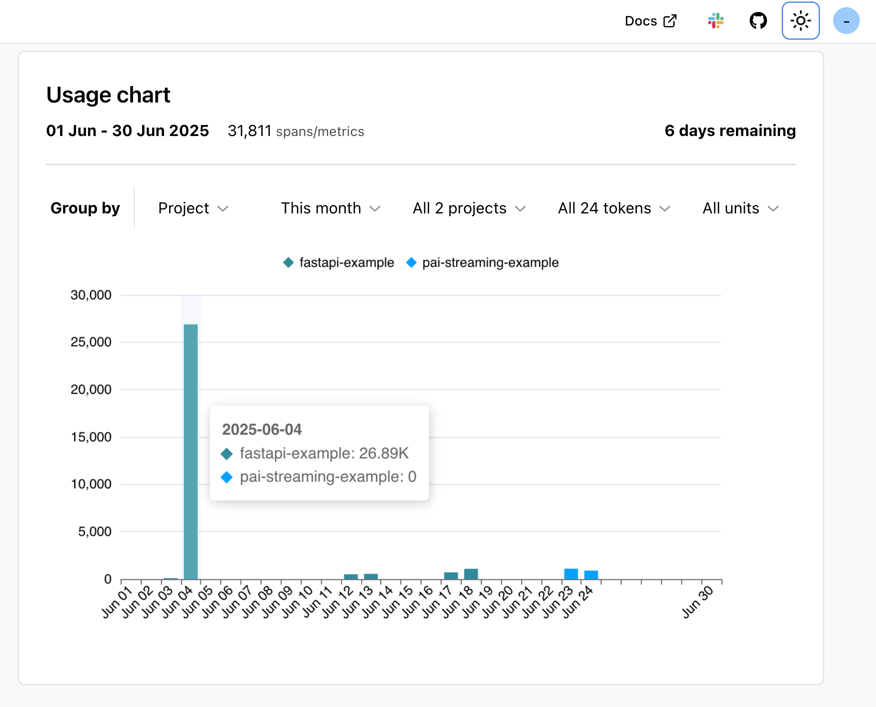Click the fastapi-example teal diamond legend icon

pos(289,263)
